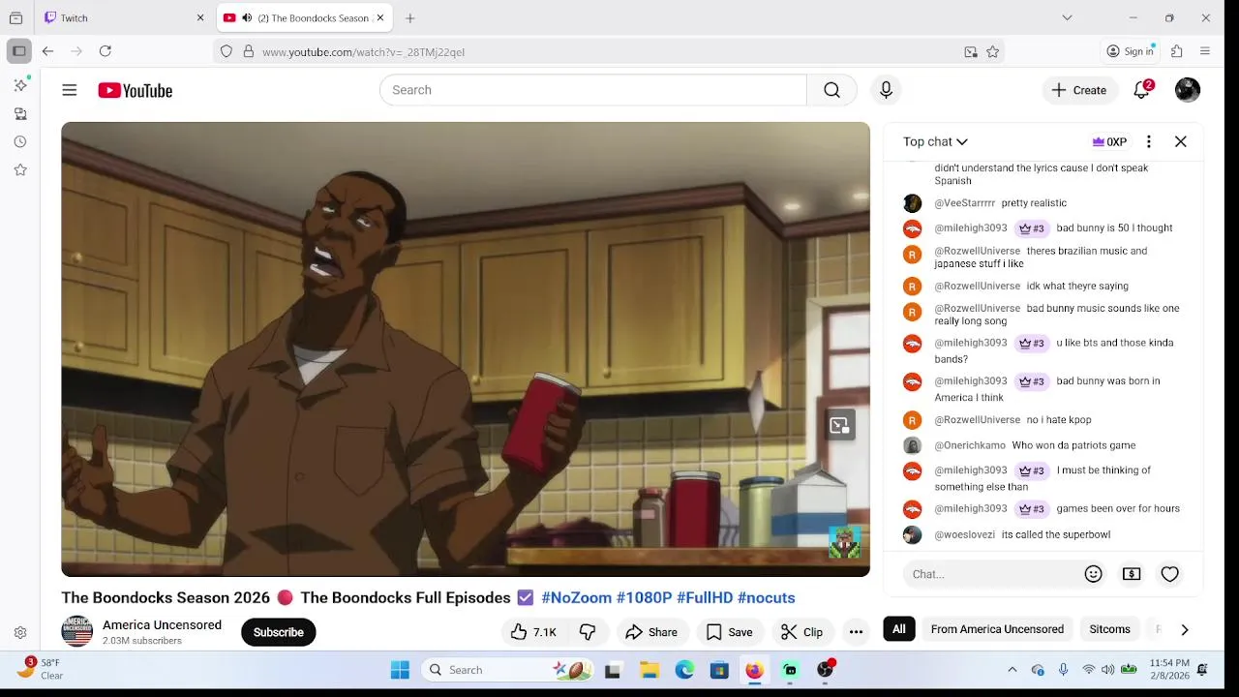Open the YouTube account avatar menu
The image size is (1239, 697).
tap(1188, 90)
